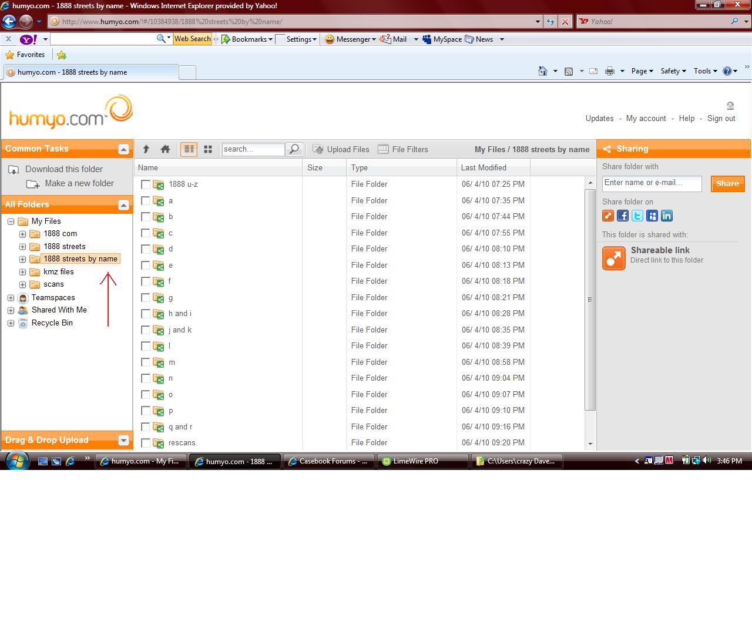
Task: Open the Page menu in IE toolbar
Action: pyautogui.click(x=642, y=71)
